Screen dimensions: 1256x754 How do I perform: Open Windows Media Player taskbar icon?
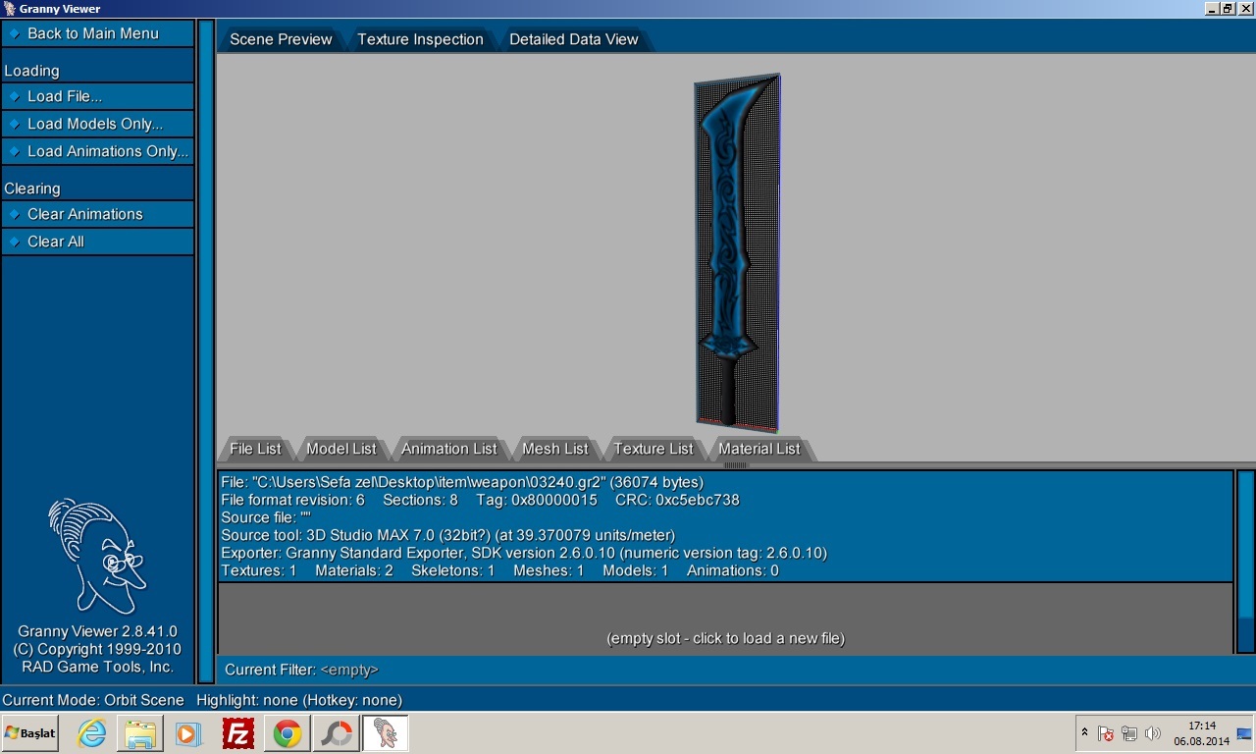coord(187,733)
